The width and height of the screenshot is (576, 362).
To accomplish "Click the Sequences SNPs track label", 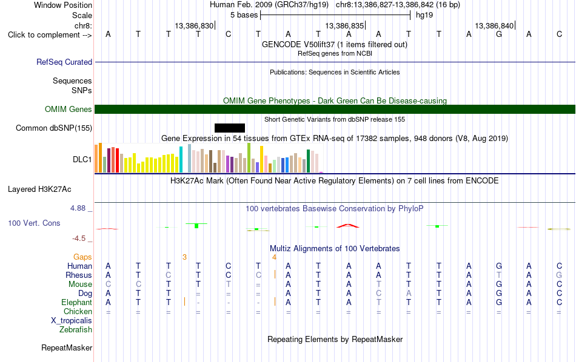I will click(x=72, y=85).
